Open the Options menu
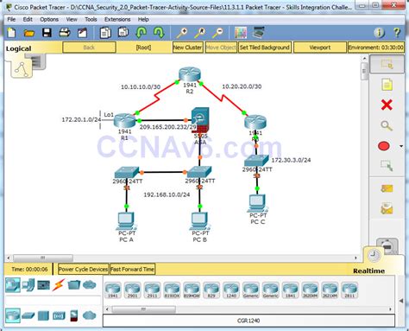The width and height of the screenshot is (409, 331). [x=49, y=20]
